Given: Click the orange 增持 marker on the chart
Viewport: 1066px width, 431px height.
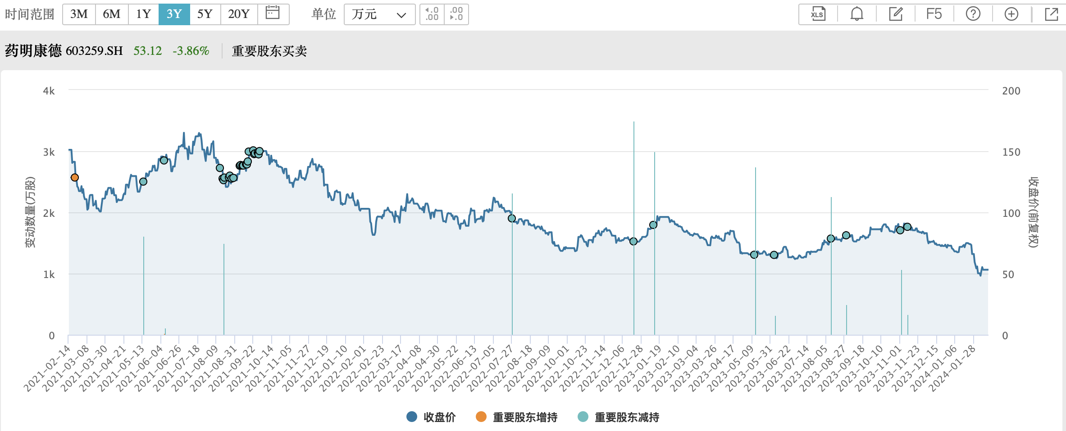Looking at the screenshot, I should point(74,178).
